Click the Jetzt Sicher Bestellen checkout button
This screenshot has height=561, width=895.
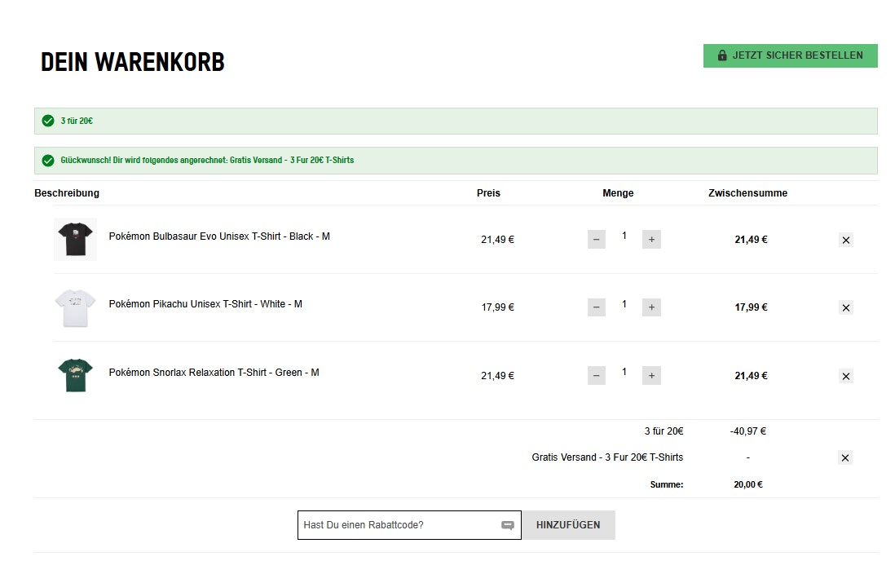tap(790, 55)
